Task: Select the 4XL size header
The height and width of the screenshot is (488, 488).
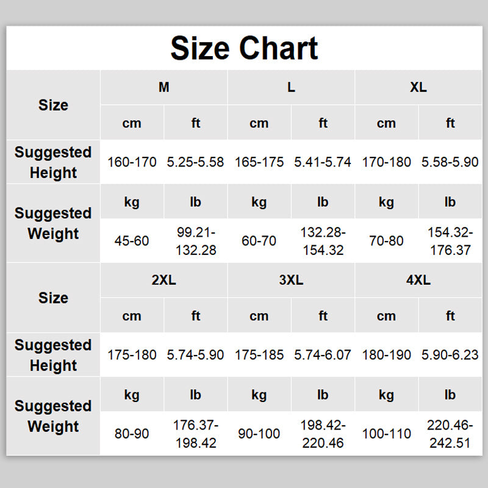Action: coord(418,280)
